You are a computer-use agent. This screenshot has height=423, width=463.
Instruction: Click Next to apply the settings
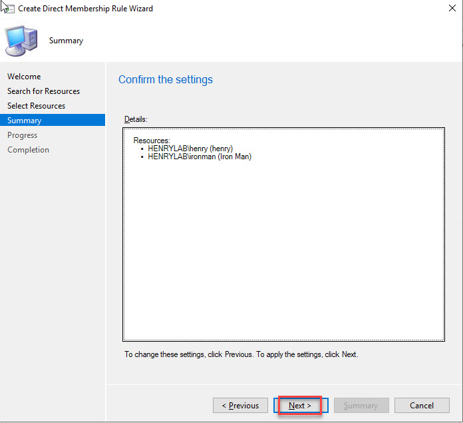(x=299, y=405)
